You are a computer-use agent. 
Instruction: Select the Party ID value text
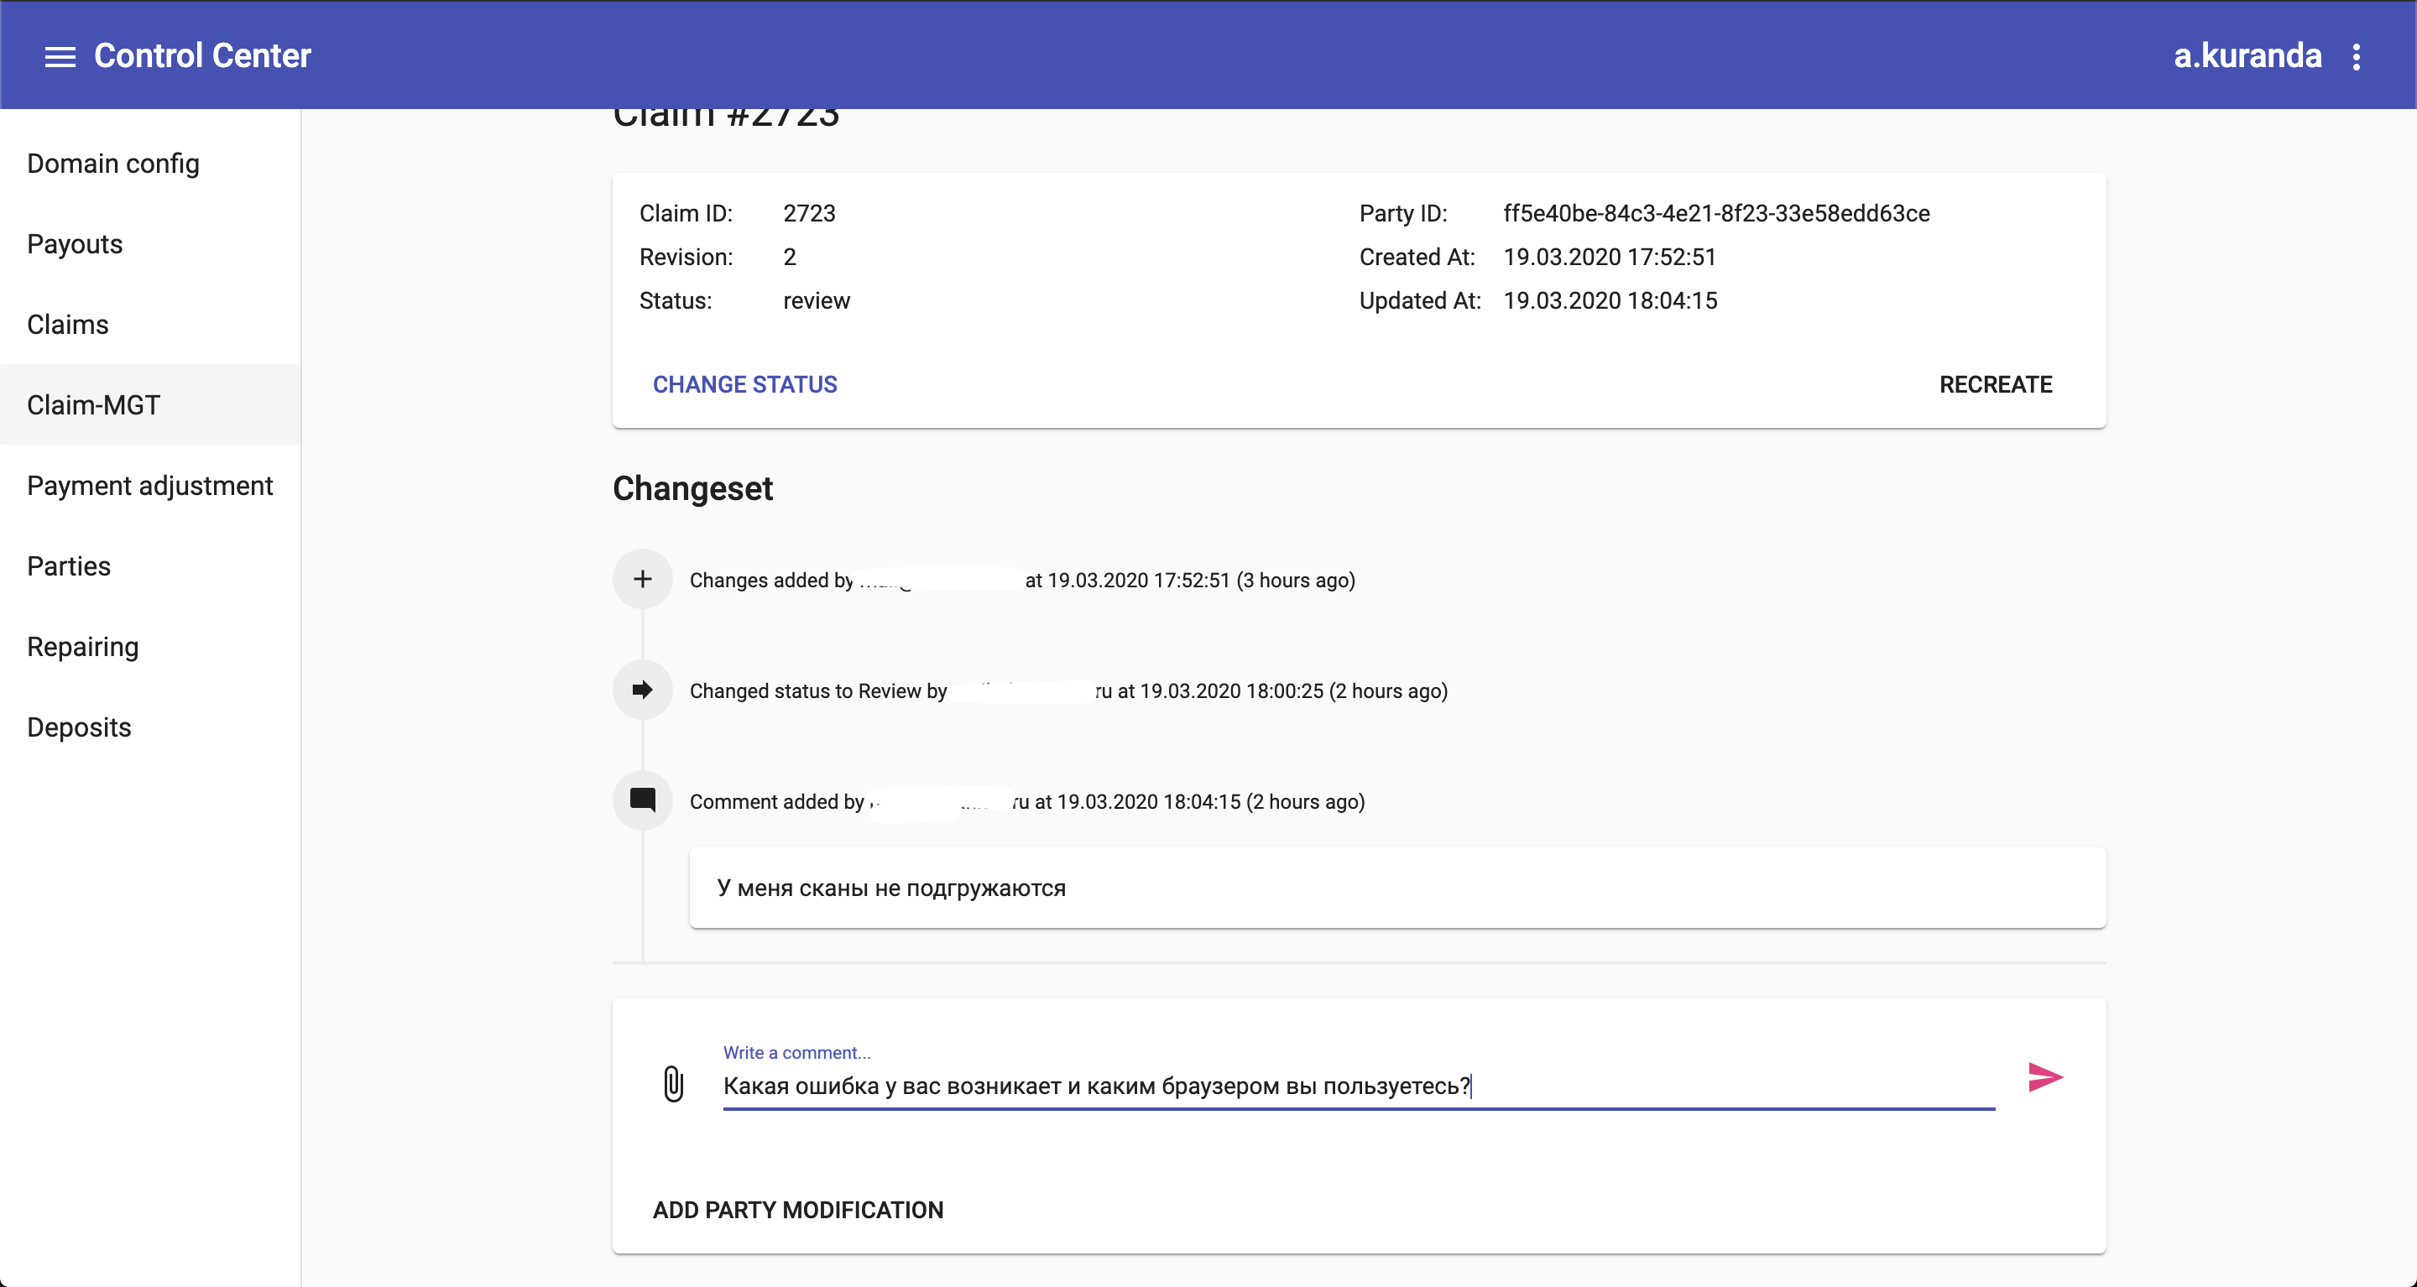[1716, 214]
